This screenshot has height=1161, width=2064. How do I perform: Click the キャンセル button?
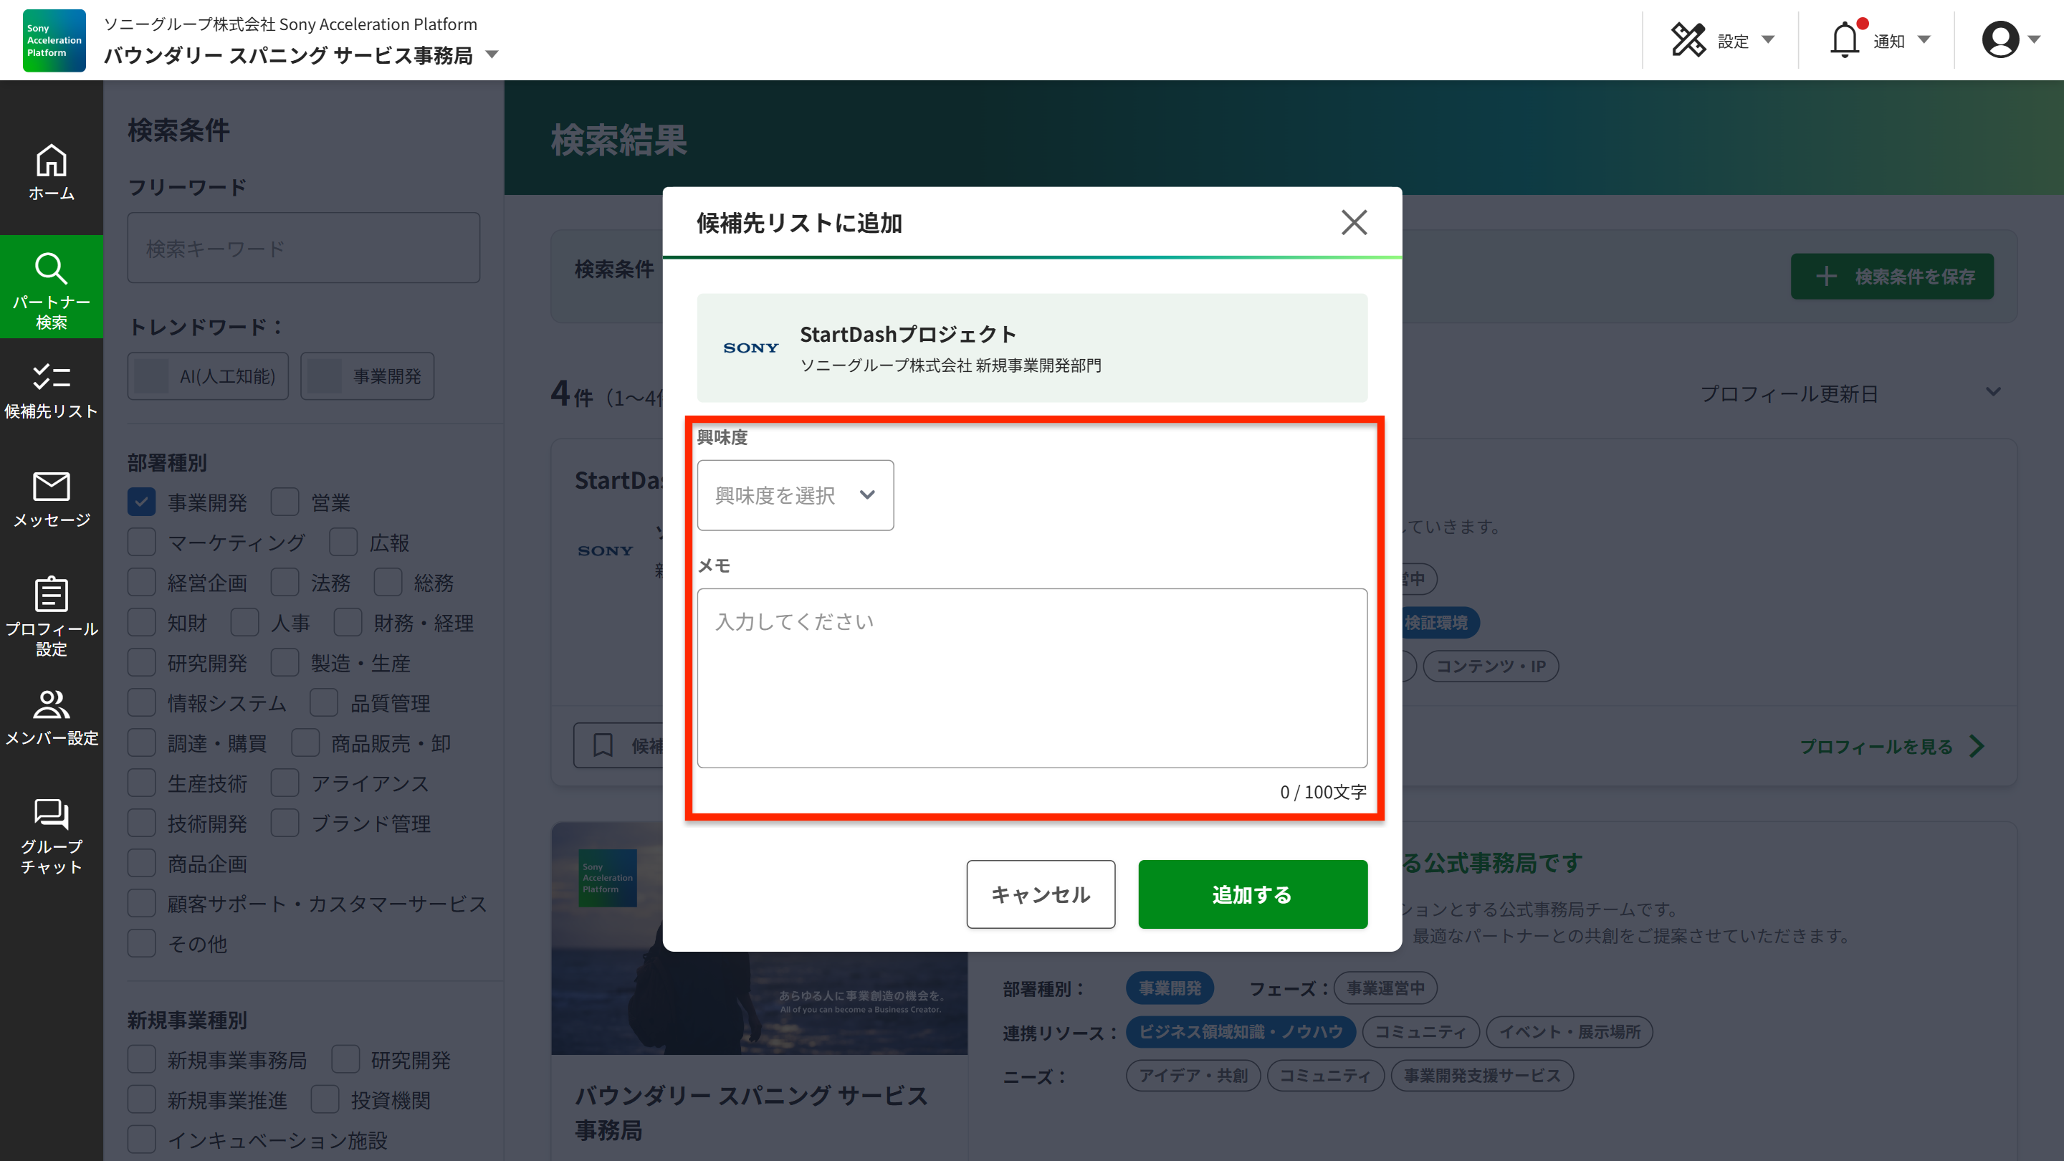[1040, 894]
